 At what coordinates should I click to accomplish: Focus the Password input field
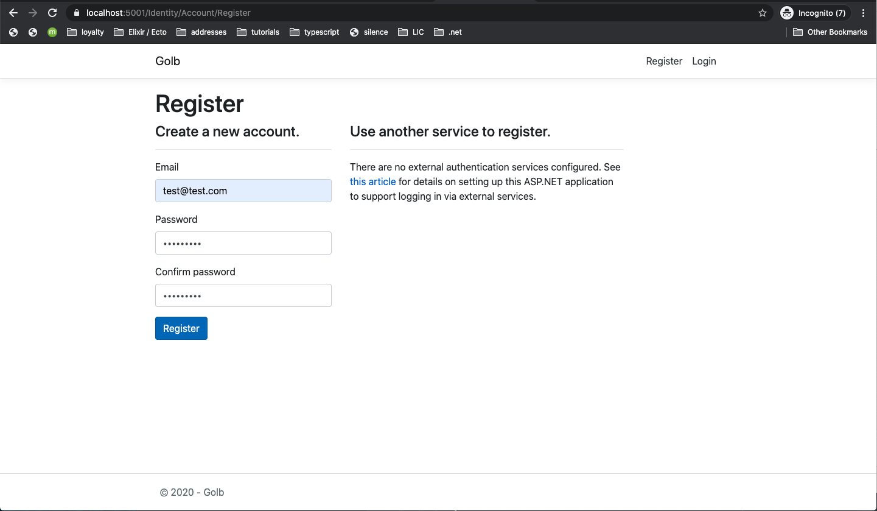tap(243, 243)
